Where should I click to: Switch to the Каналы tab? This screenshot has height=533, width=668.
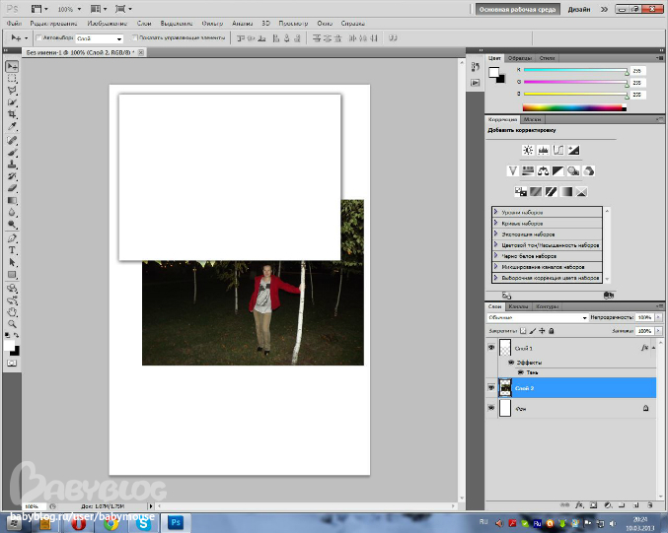pos(519,306)
